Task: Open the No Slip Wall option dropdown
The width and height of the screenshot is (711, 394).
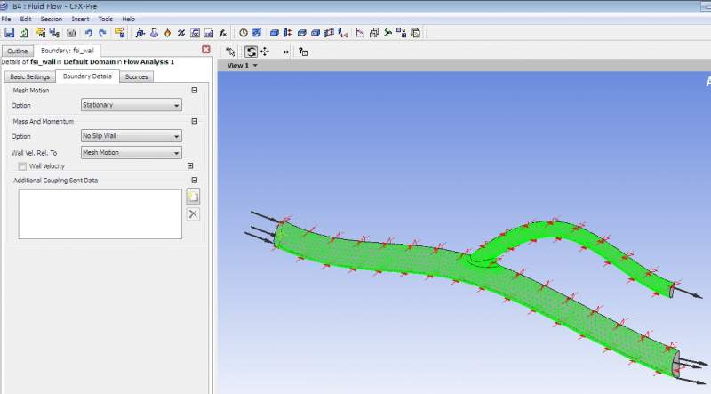Action: 132,136
